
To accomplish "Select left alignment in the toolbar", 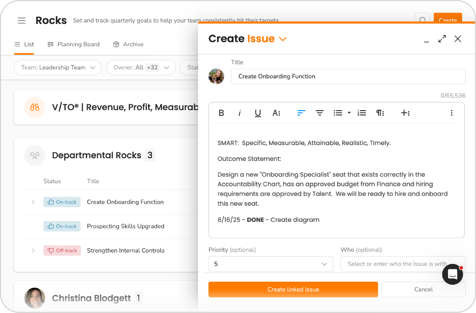I will [x=301, y=113].
